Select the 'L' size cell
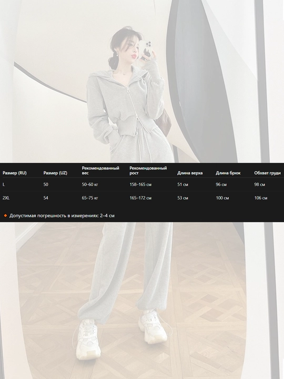 [x=4, y=184]
